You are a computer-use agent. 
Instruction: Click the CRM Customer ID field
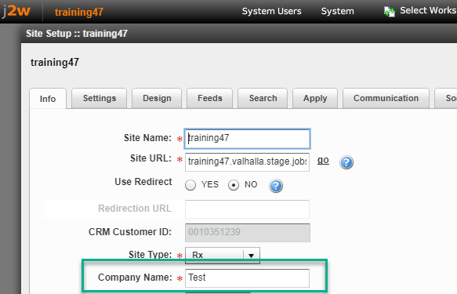[248, 233]
